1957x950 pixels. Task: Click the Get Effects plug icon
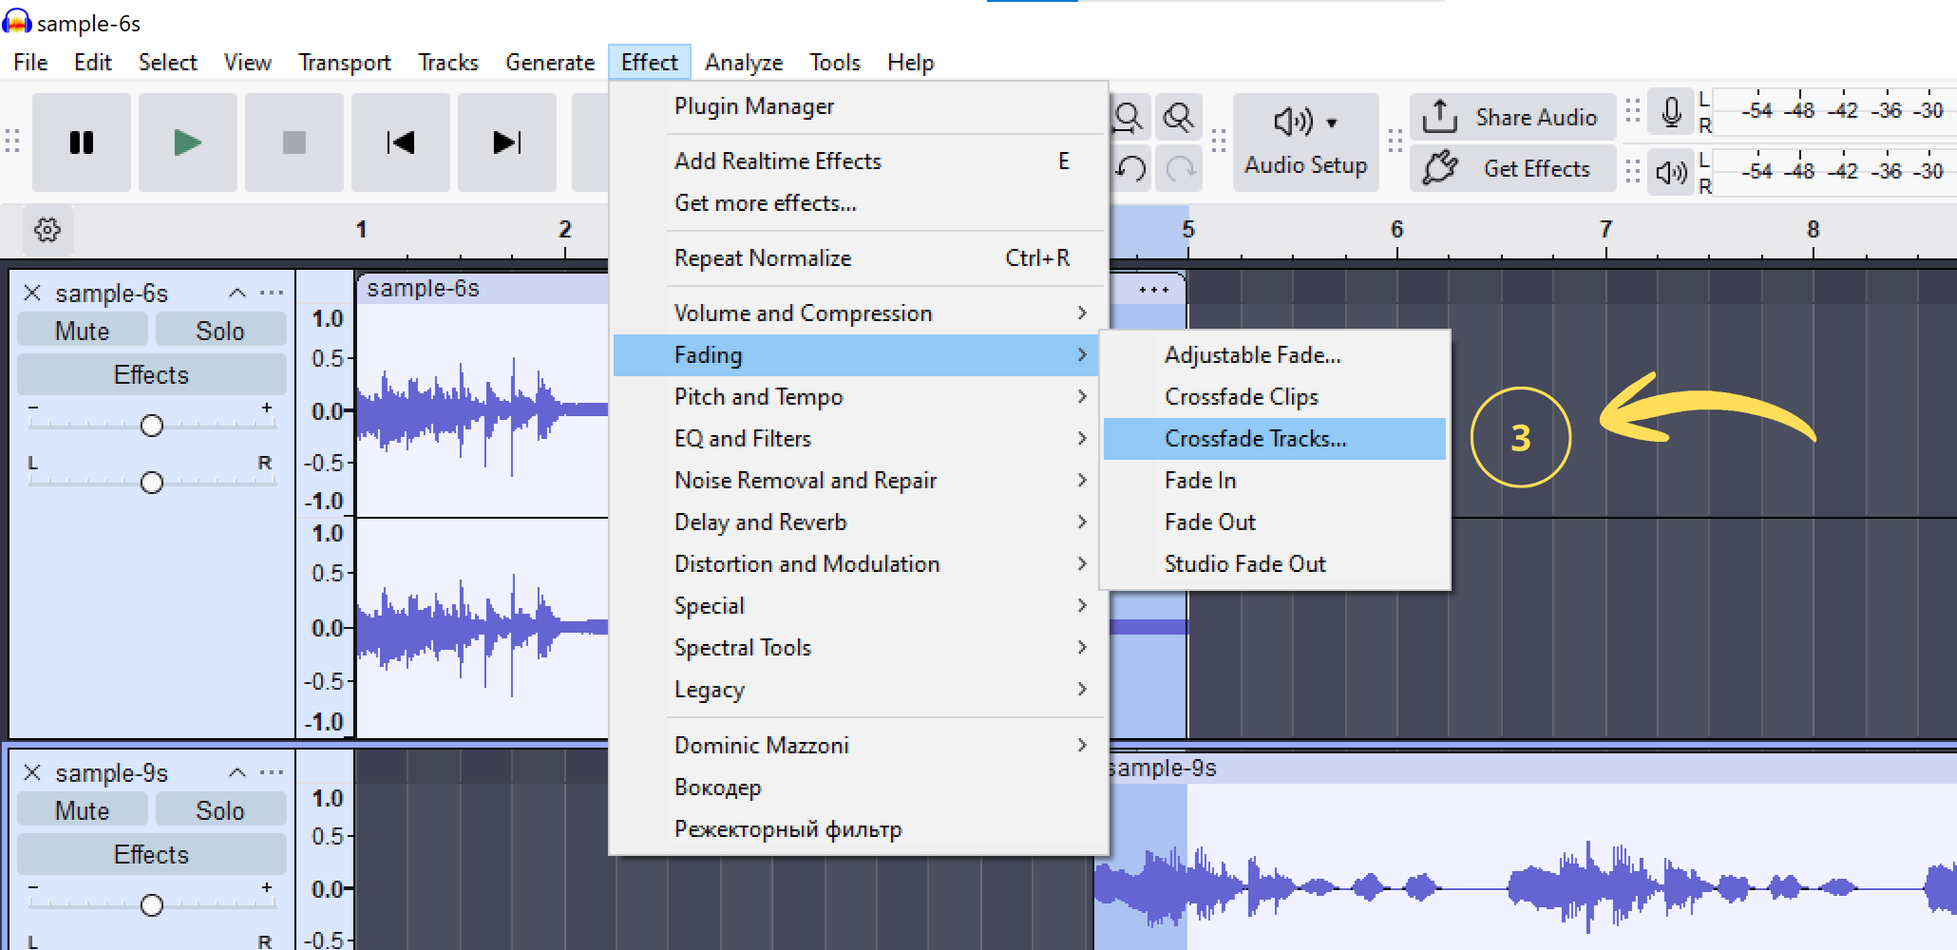pyautogui.click(x=1440, y=167)
